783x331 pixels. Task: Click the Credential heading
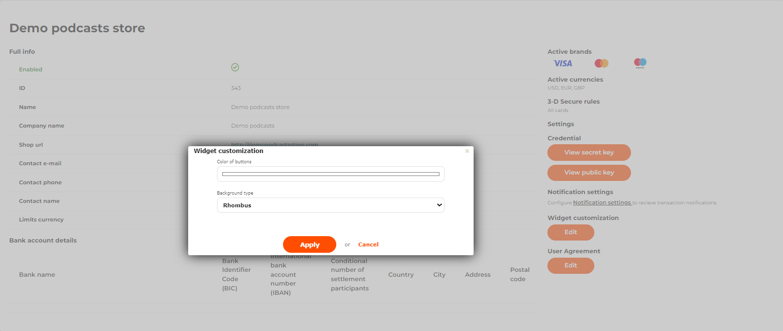coord(564,138)
